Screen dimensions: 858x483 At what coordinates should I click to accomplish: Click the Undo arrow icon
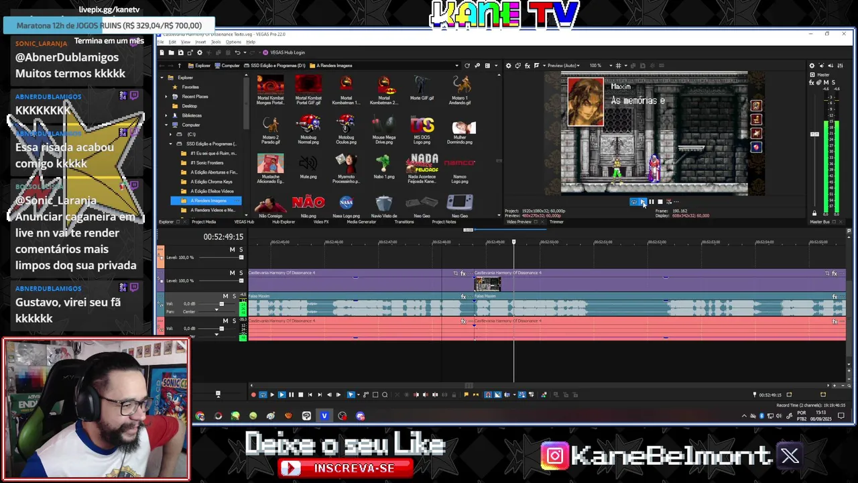tap(237, 52)
